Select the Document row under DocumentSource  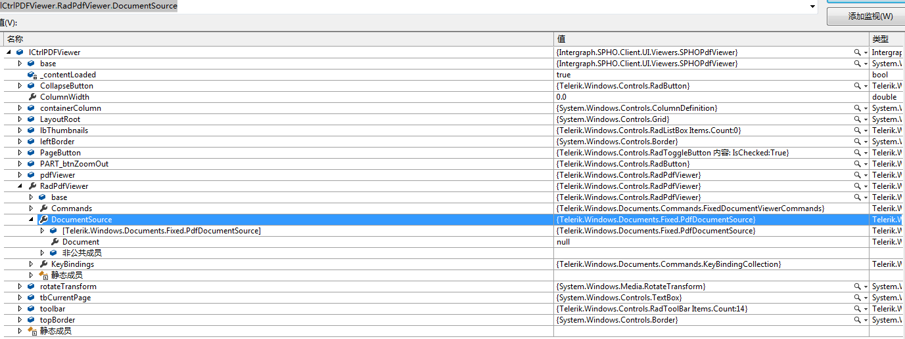pos(81,242)
